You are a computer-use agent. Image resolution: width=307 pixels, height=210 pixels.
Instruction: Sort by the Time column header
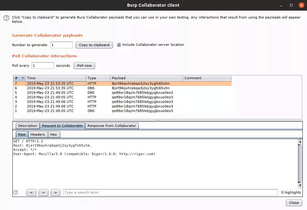pyautogui.click(x=55, y=78)
